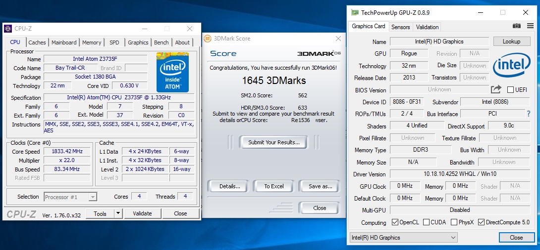Click the Lookup button
Screen dimensions: 540x250
(x=511, y=42)
